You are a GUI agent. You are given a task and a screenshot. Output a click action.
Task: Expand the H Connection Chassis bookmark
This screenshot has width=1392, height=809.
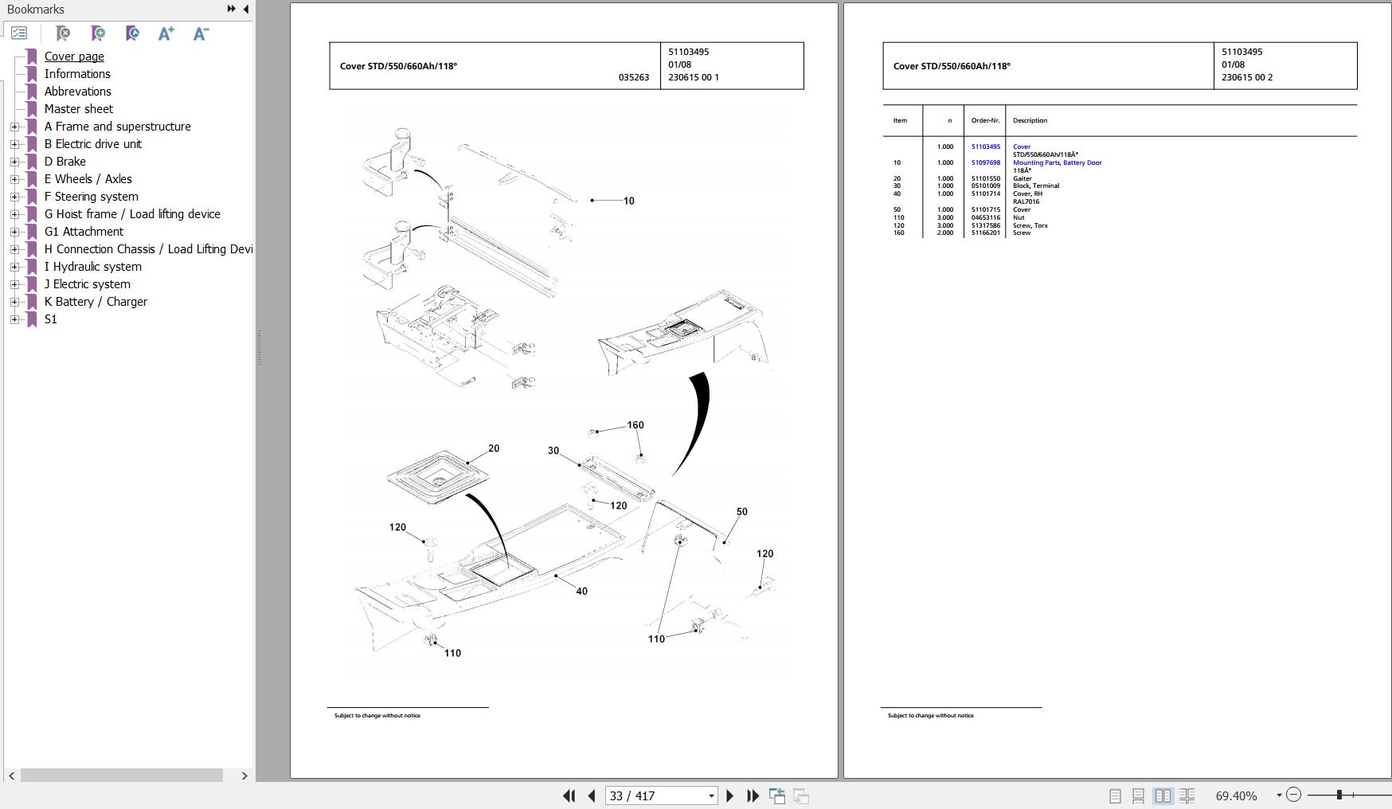(x=14, y=249)
